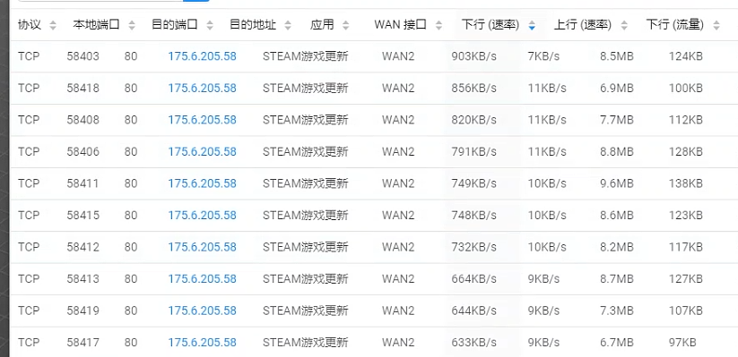The height and width of the screenshot is (357, 738).
Task: Click the 7KB/s upload rate value
Action: tap(543, 56)
